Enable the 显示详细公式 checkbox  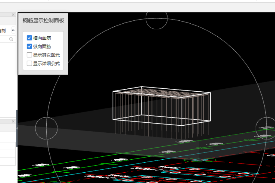click(29, 63)
